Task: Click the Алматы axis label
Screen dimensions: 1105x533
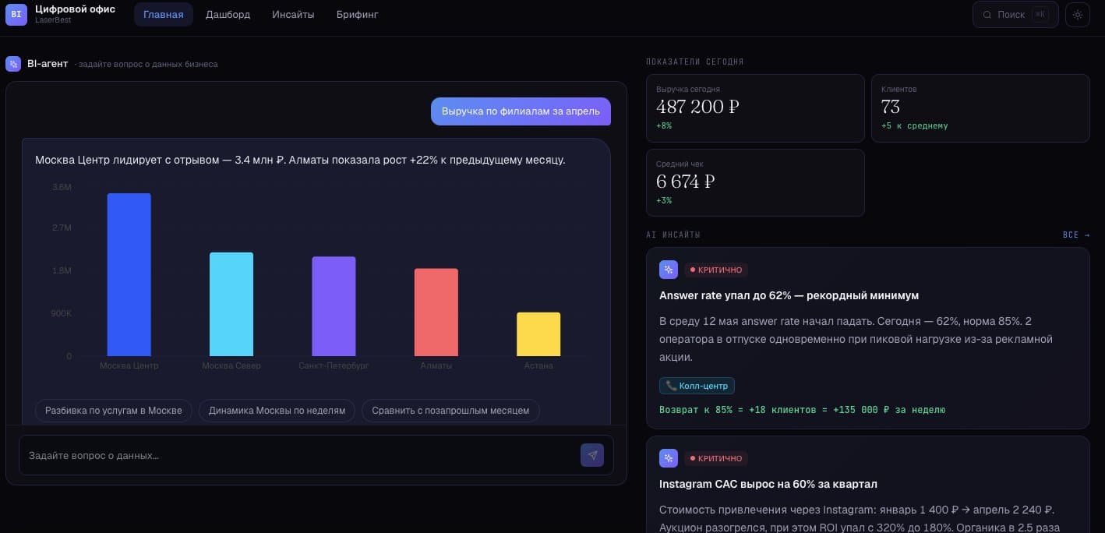Action: (x=436, y=365)
